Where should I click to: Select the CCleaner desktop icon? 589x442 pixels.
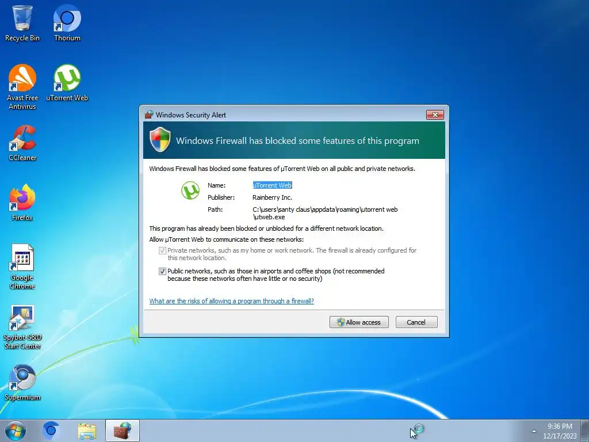[x=22, y=143]
